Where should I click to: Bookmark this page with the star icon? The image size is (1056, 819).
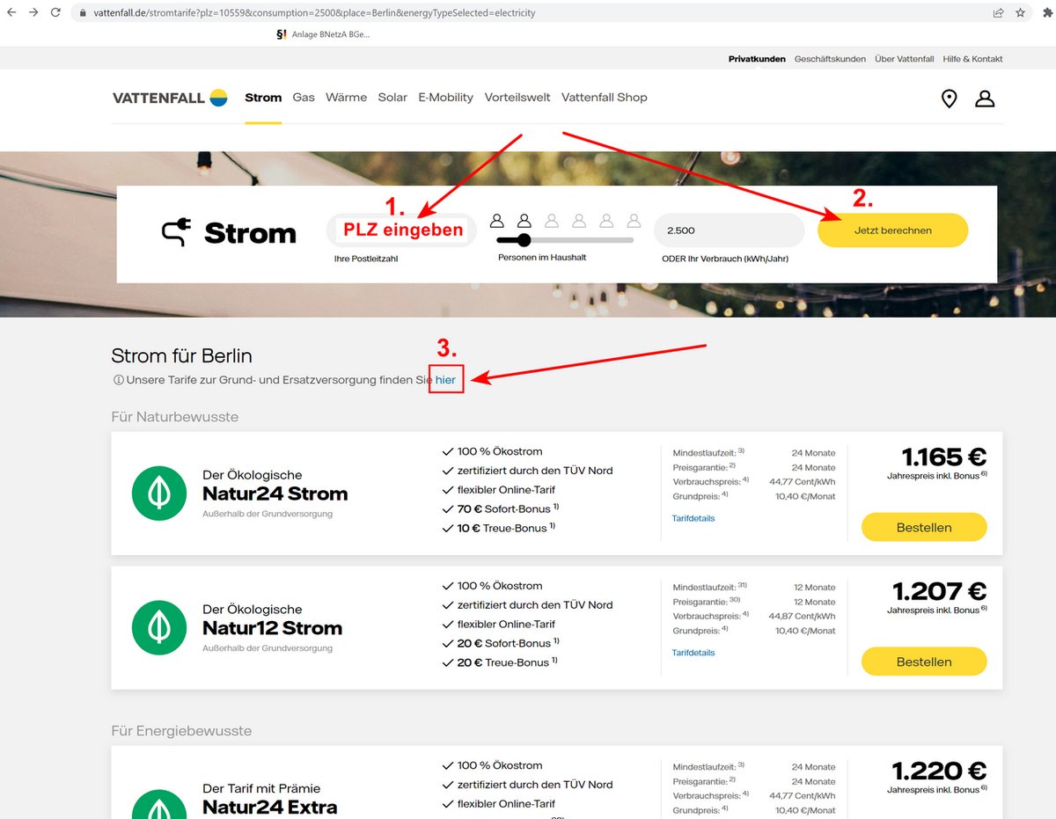coord(1020,13)
